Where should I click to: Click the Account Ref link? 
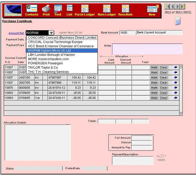[x=16, y=33]
